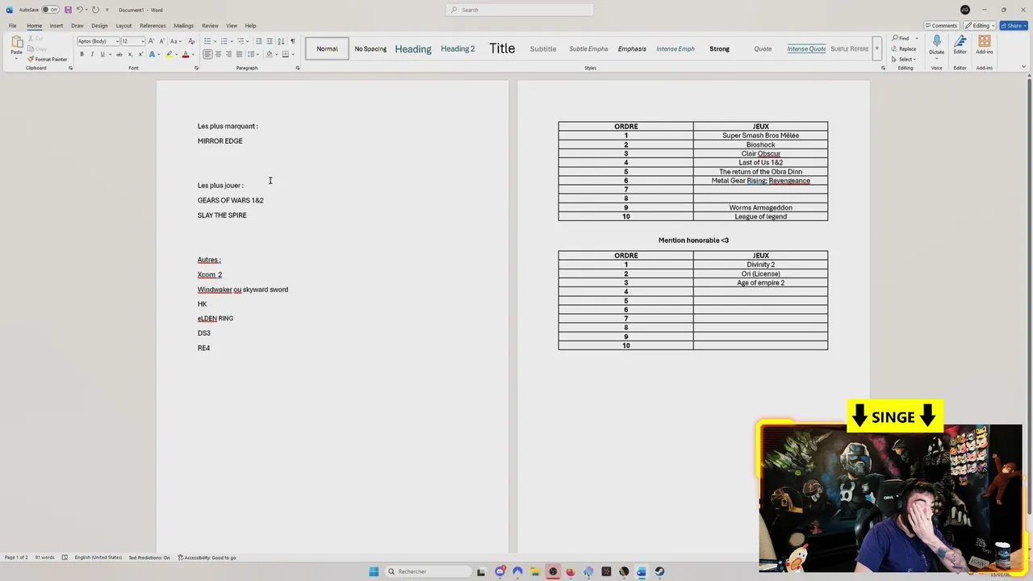Apply the Heading 2 style
Viewport: 1033px width, 581px height.
[x=458, y=49]
